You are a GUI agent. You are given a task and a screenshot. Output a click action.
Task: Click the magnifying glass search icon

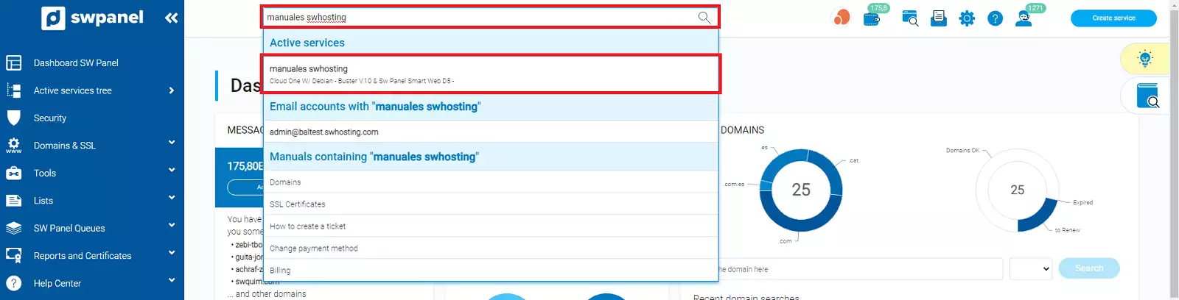click(x=704, y=17)
